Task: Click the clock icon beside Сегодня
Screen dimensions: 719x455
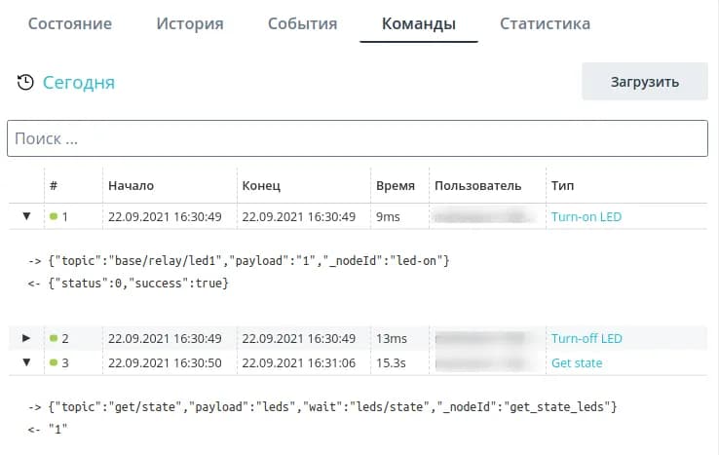Action: coord(26,83)
